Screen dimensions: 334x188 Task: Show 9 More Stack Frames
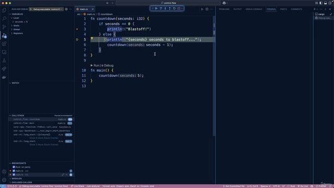44,138
